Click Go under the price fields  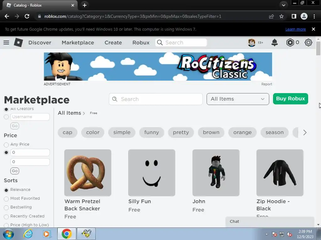click(15, 171)
